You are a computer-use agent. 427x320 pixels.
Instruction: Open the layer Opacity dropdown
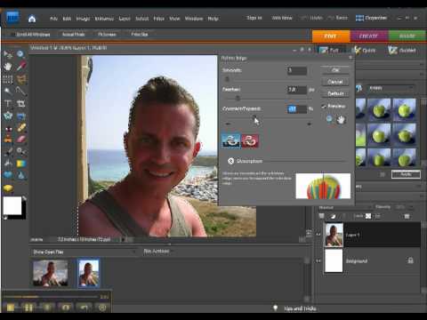coord(411,207)
